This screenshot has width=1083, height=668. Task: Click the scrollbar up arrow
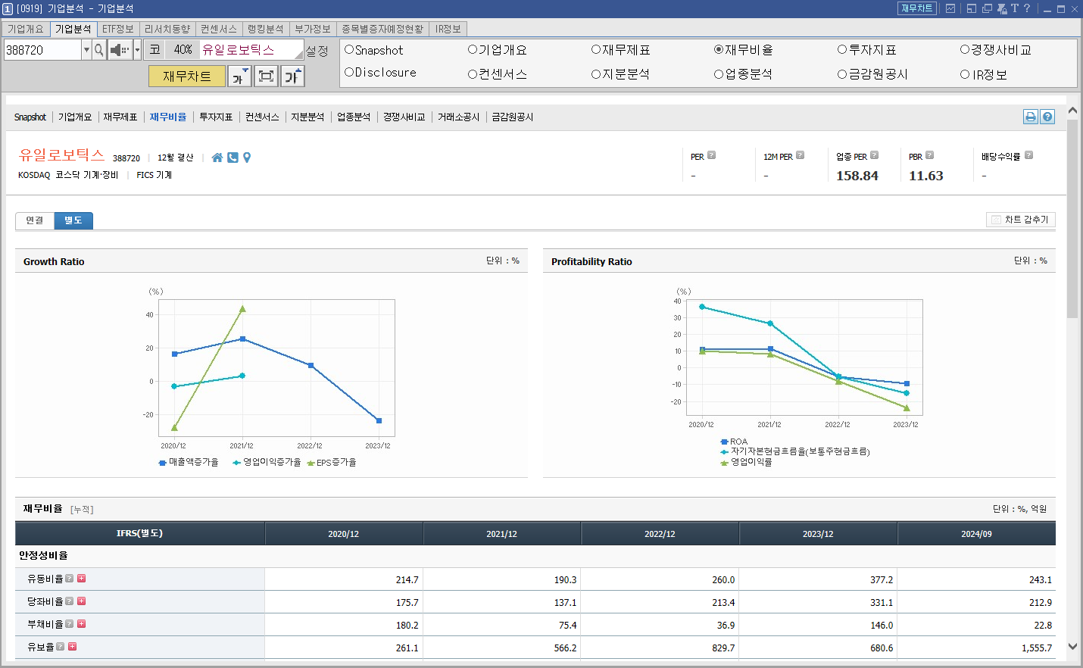tap(1072, 111)
